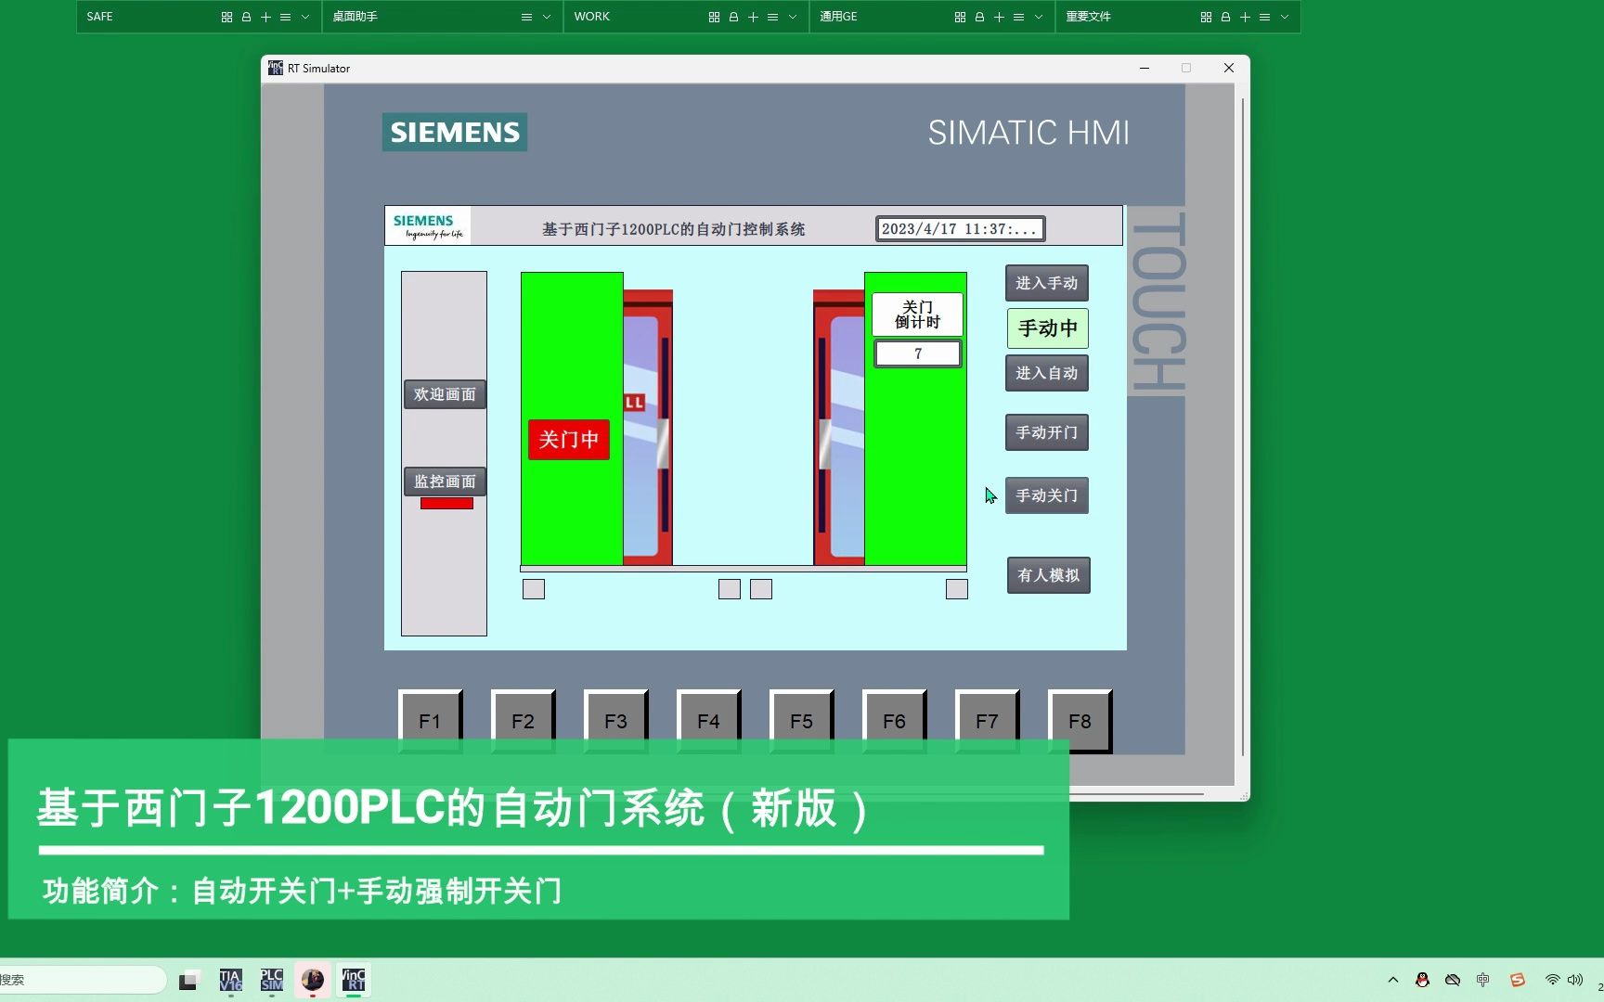
Task: Select the 重要文件 group label
Action: coord(1088,17)
